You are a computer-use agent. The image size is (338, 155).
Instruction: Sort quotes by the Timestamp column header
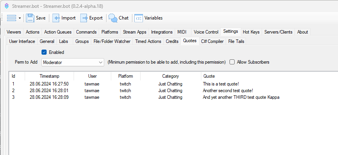[49, 76]
